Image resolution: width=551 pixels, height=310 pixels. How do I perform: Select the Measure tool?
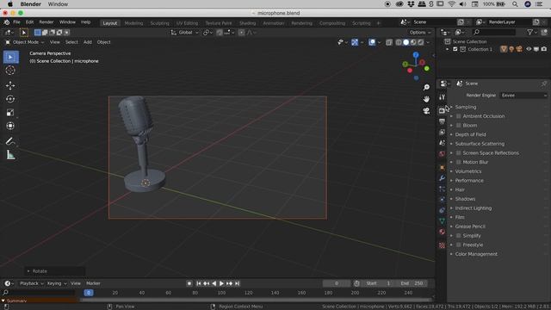tap(10, 155)
